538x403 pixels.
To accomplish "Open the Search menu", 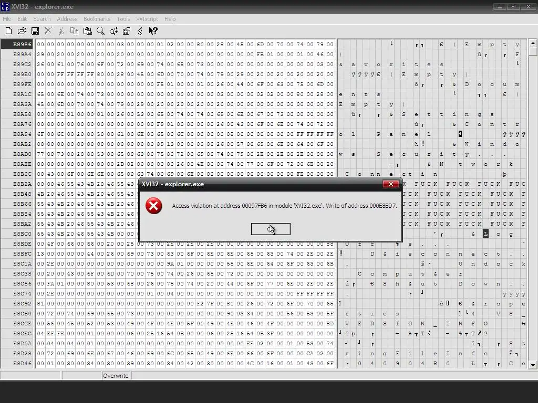I will [42, 19].
